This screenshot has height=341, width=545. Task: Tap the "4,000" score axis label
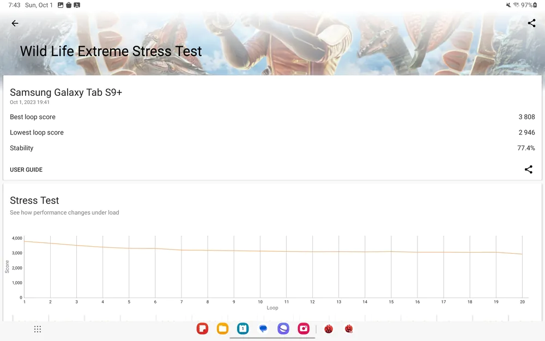click(x=17, y=238)
